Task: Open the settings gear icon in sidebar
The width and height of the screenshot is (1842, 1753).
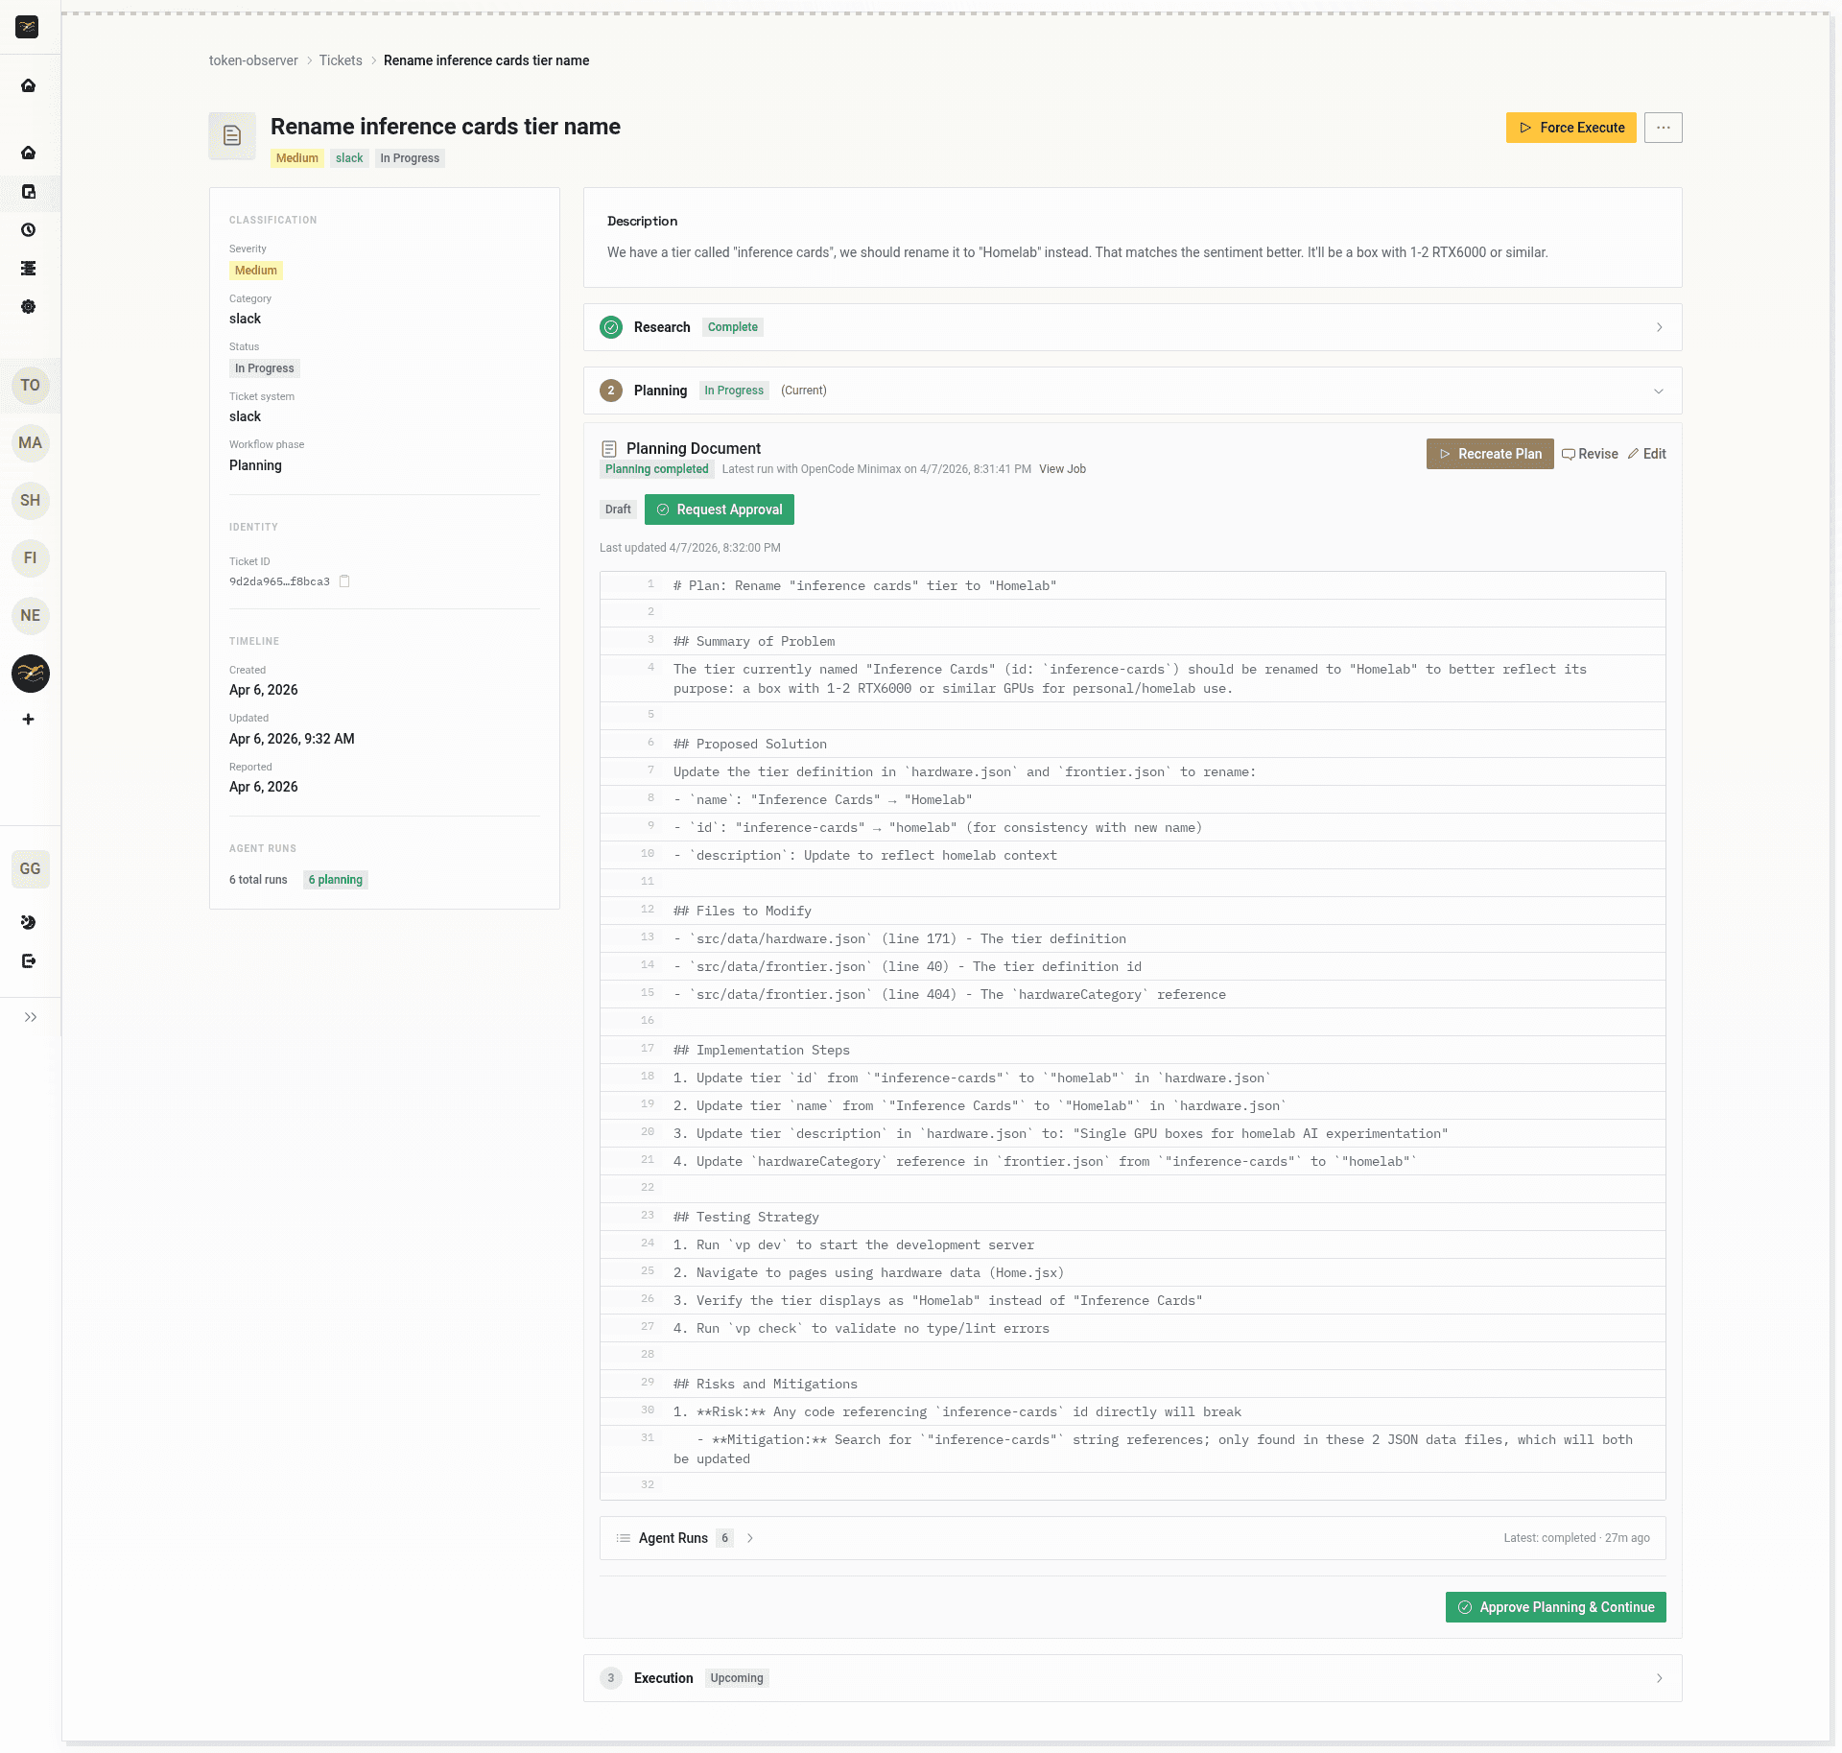Action: coord(29,307)
